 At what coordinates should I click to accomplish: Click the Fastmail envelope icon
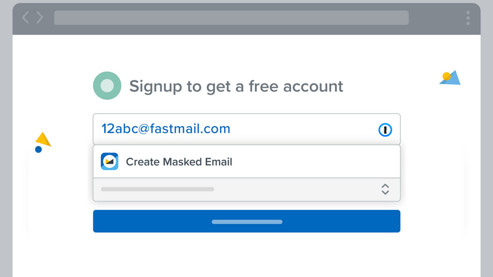click(x=109, y=162)
